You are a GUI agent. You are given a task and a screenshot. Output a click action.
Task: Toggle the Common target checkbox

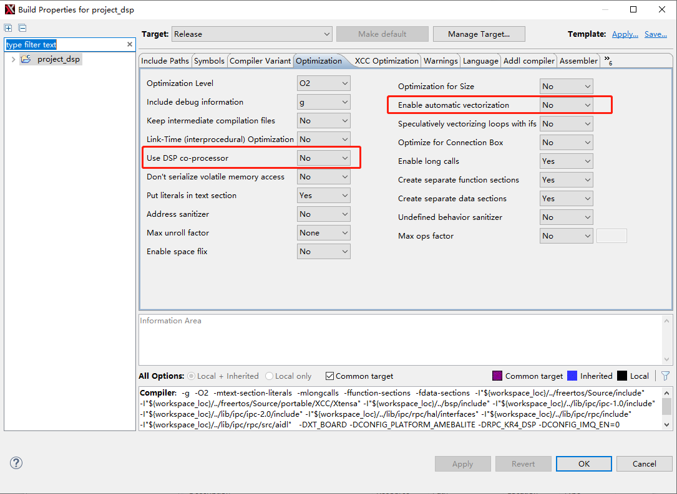click(x=330, y=376)
